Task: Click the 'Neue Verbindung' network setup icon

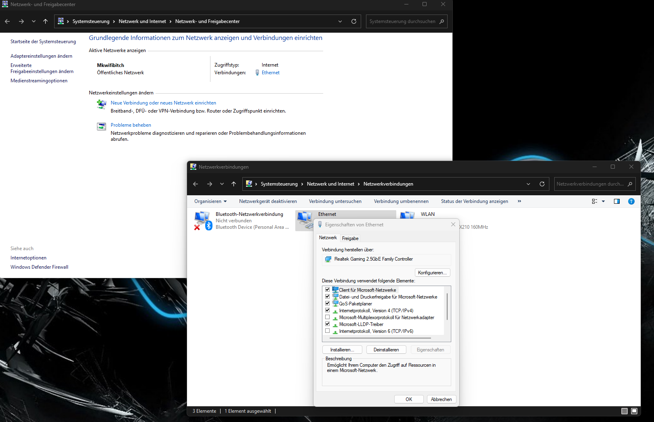Action: 101,104
